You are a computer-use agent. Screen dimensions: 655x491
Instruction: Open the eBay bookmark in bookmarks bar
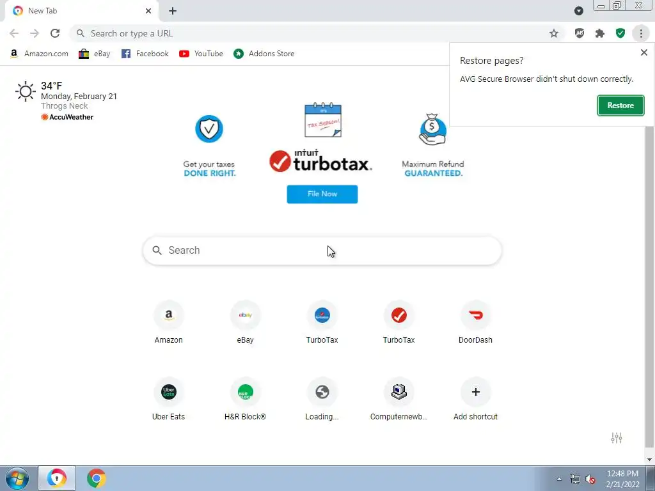[x=95, y=54]
